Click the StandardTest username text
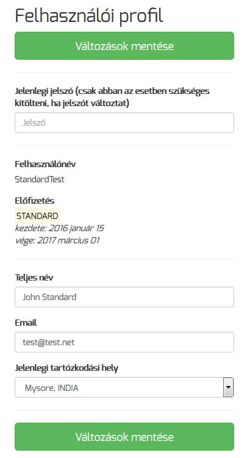The height and width of the screenshot is (458, 250). 40,179
